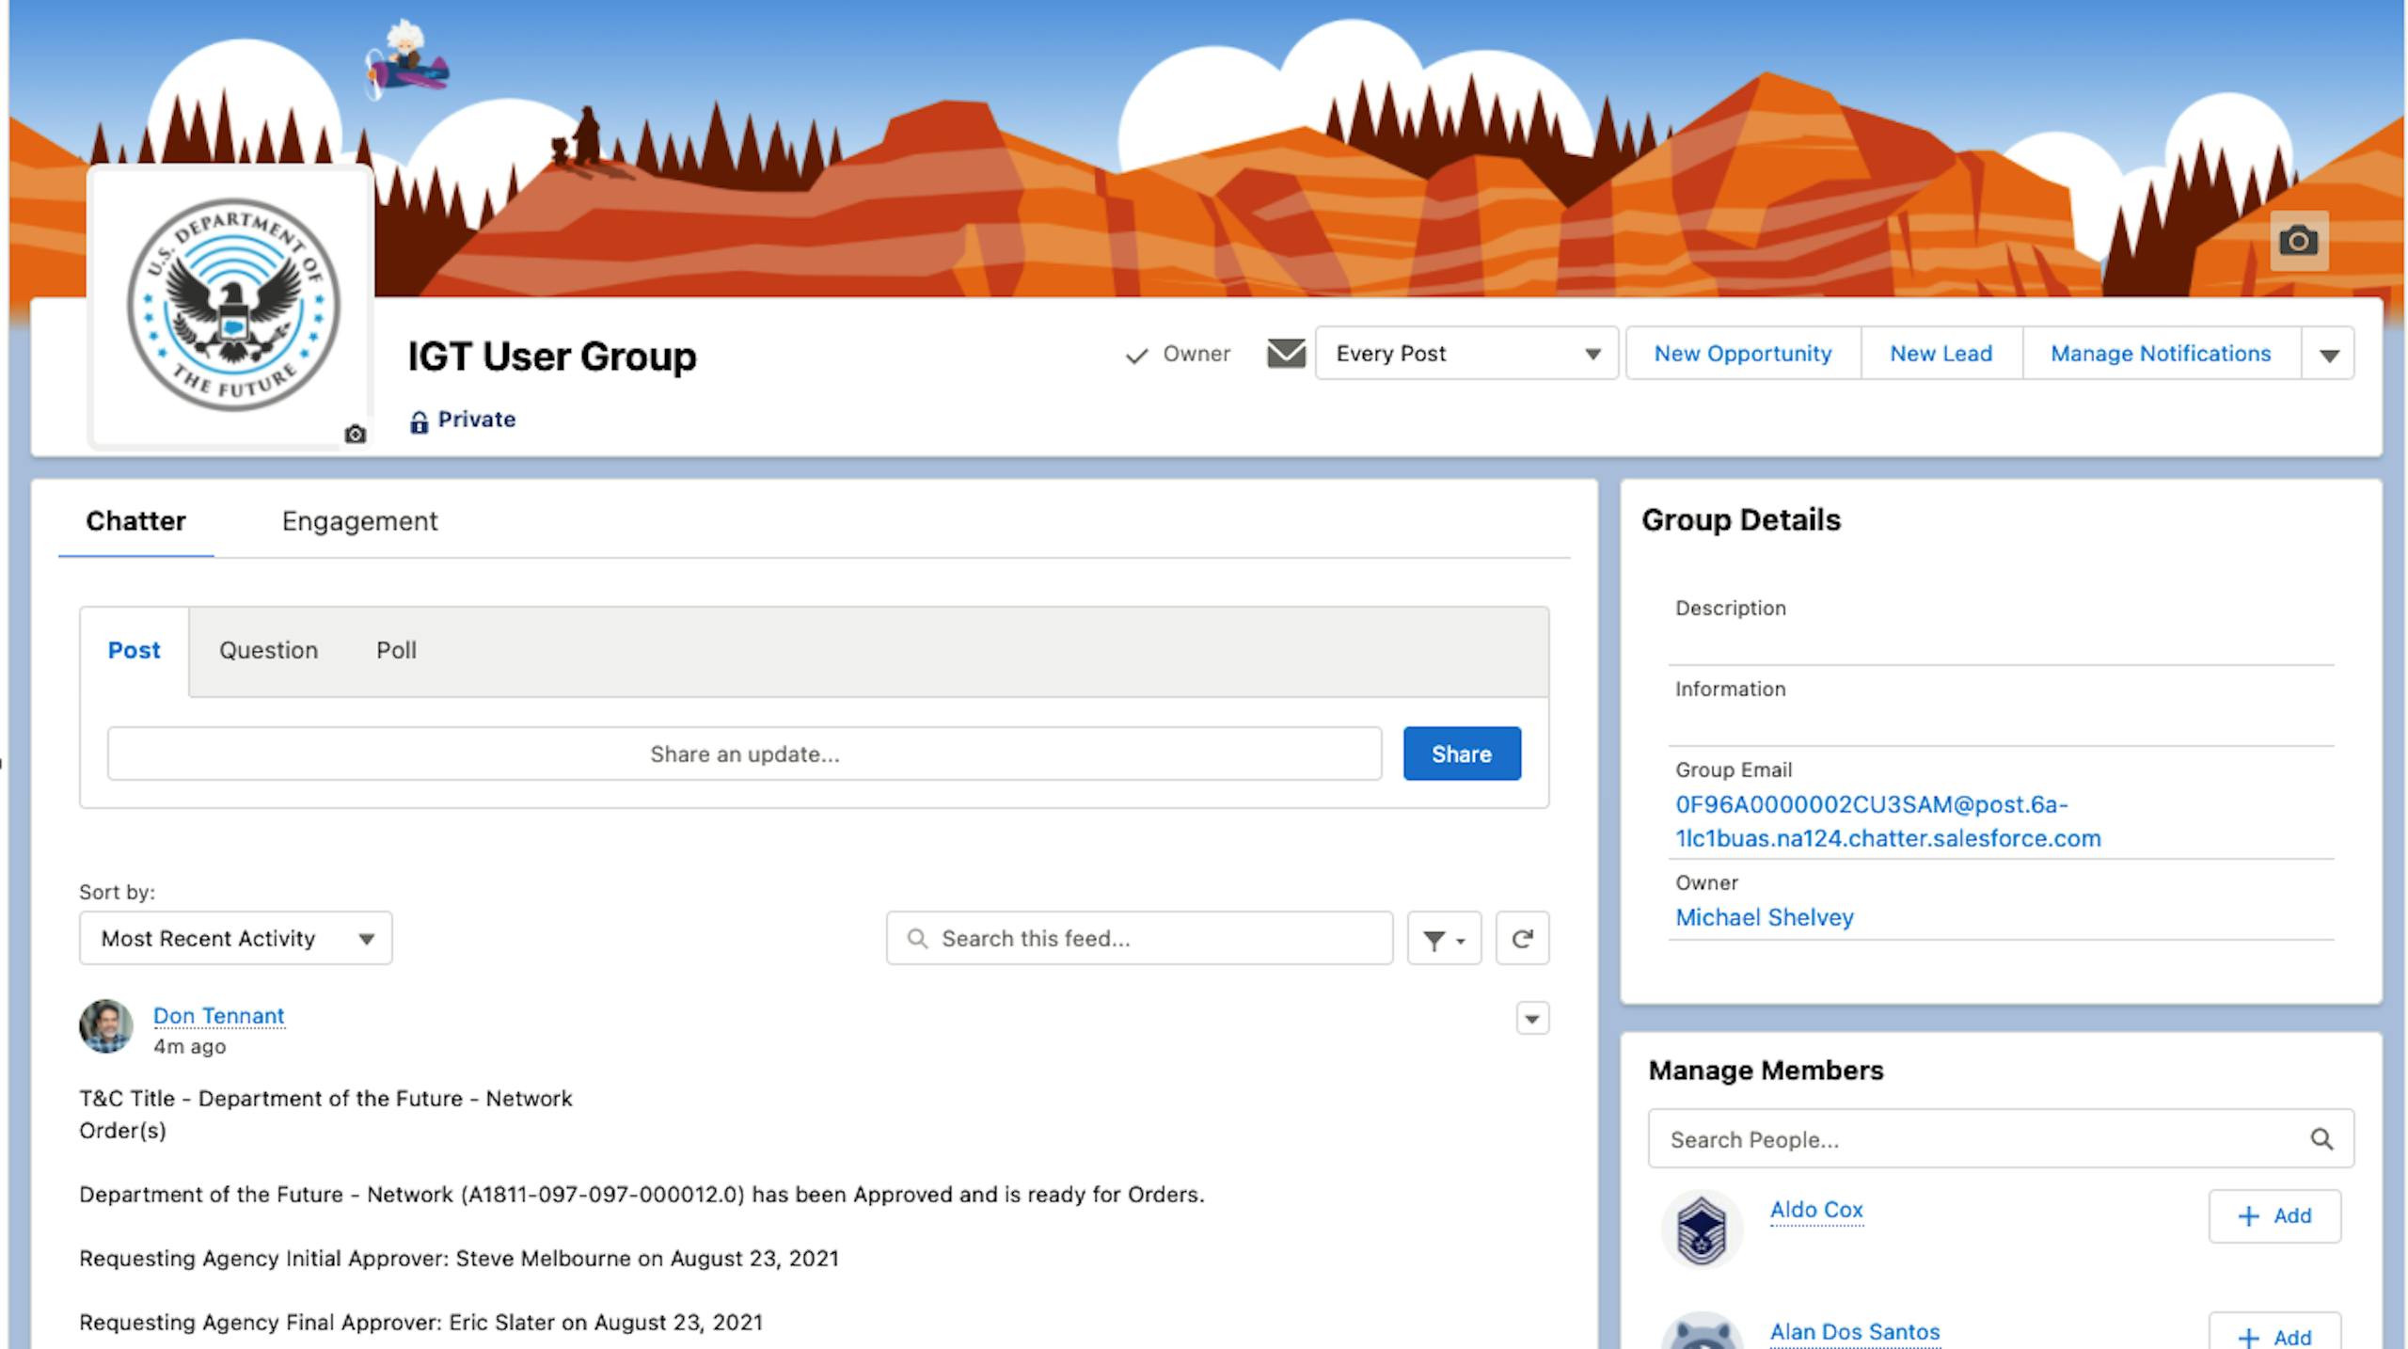Refresh the Chatter feed
Viewport: 2408px width, 1349px height.
(1522, 939)
